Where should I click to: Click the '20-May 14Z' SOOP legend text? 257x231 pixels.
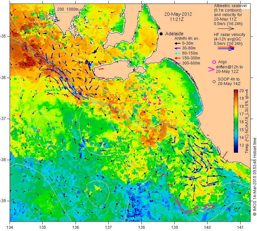click(x=229, y=84)
